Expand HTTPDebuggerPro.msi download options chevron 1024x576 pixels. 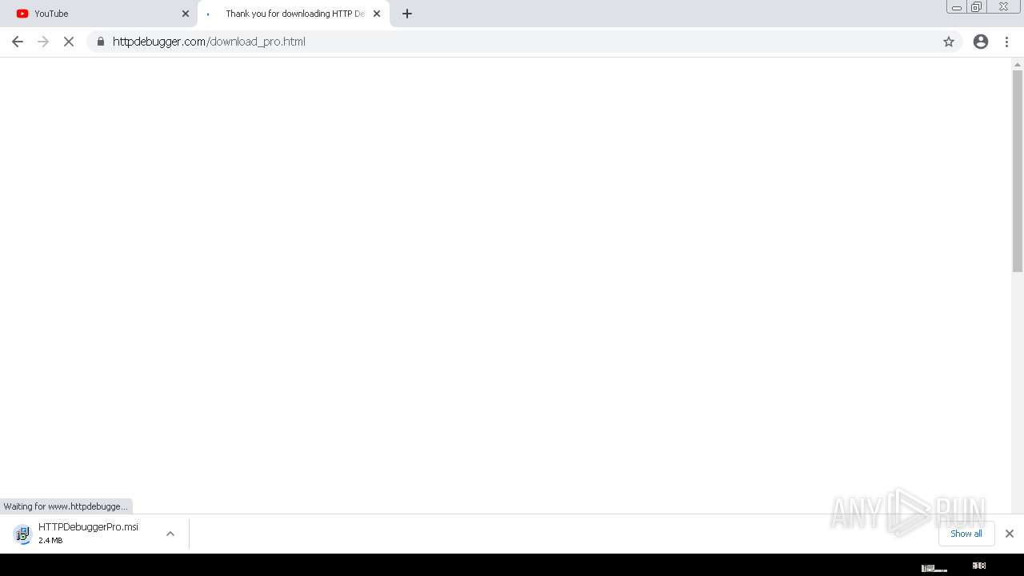tap(170, 534)
